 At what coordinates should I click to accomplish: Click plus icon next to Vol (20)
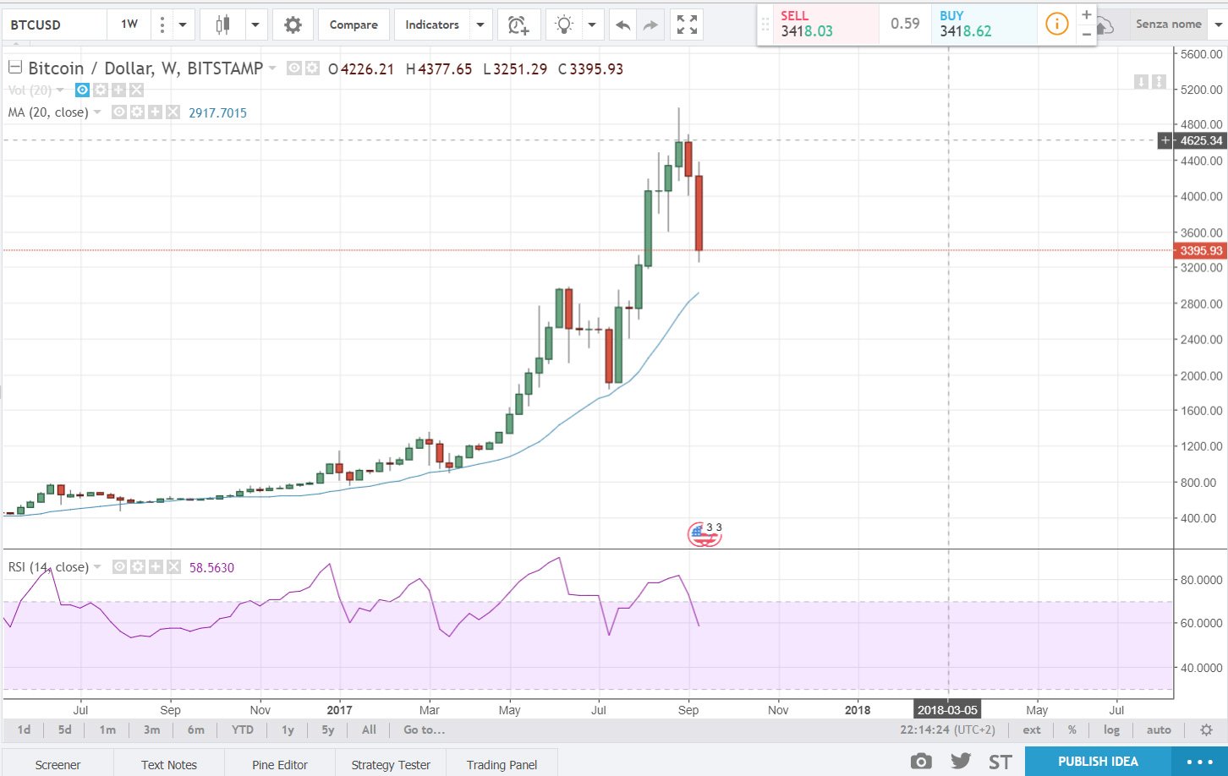tap(118, 90)
